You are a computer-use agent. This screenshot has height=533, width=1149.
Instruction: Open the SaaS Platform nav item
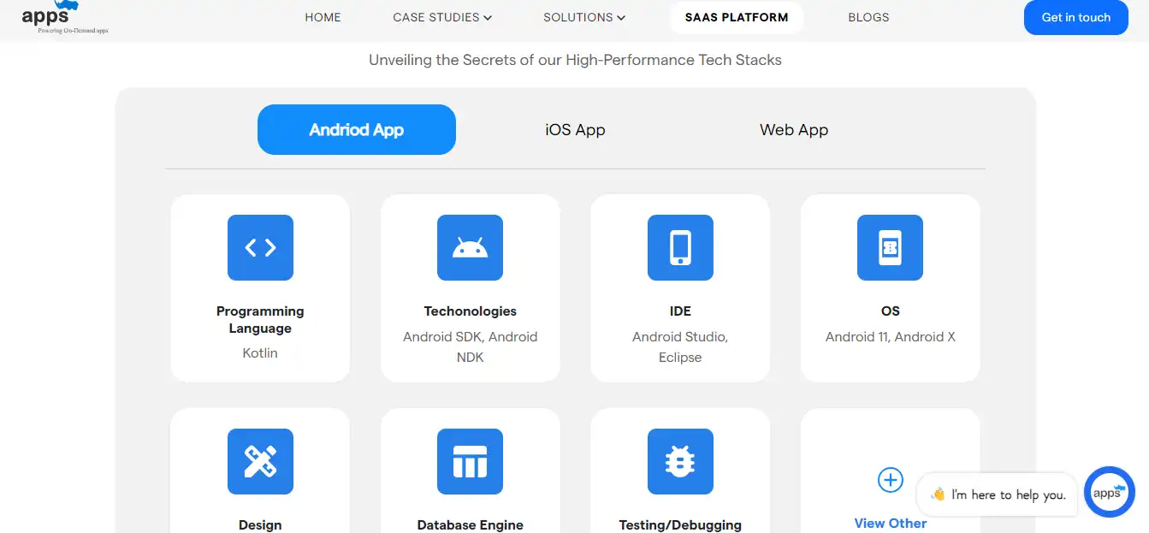pyautogui.click(x=737, y=17)
